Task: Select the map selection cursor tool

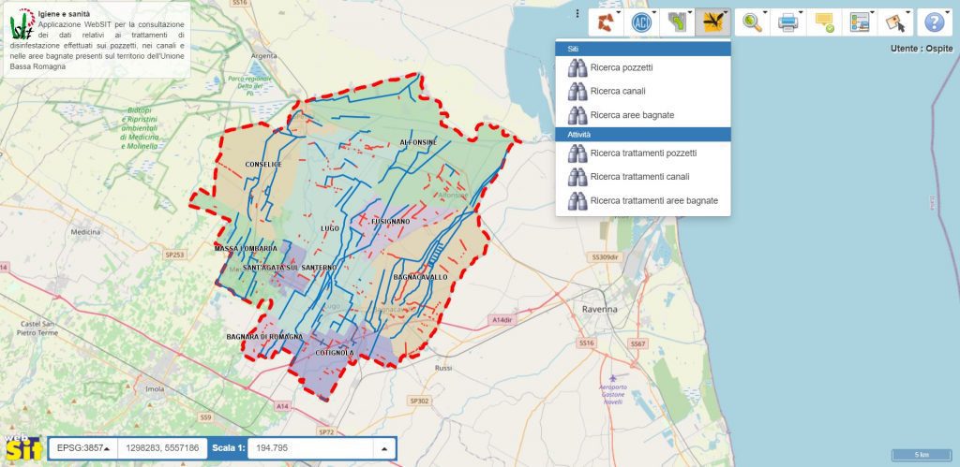Action: 896,22
